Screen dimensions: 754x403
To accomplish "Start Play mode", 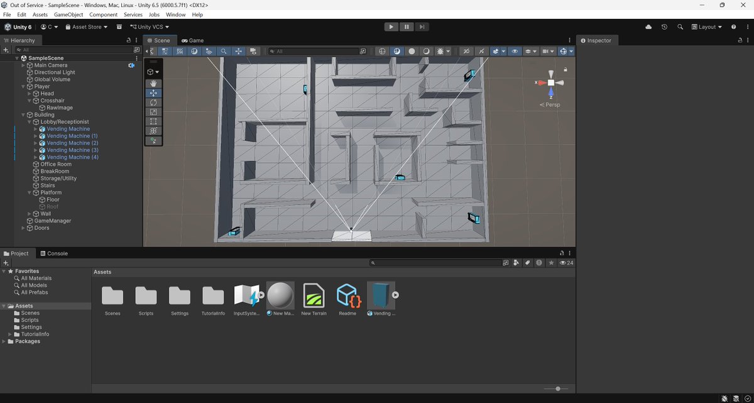I will 391,27.
